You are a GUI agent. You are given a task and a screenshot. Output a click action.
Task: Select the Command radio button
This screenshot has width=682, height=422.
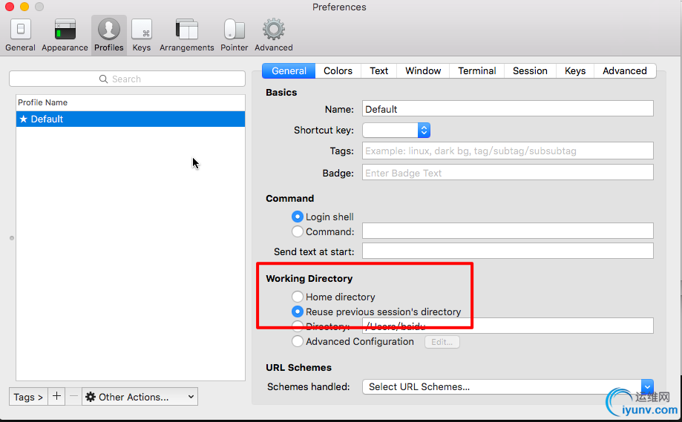pyautogui.click(x=298, y=231)
